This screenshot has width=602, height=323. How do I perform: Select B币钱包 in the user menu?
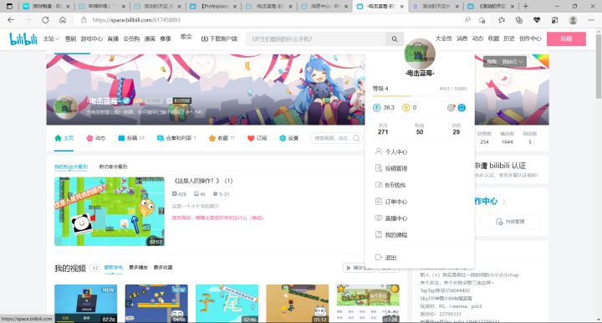pyautogui.click(x=420, y=185)
